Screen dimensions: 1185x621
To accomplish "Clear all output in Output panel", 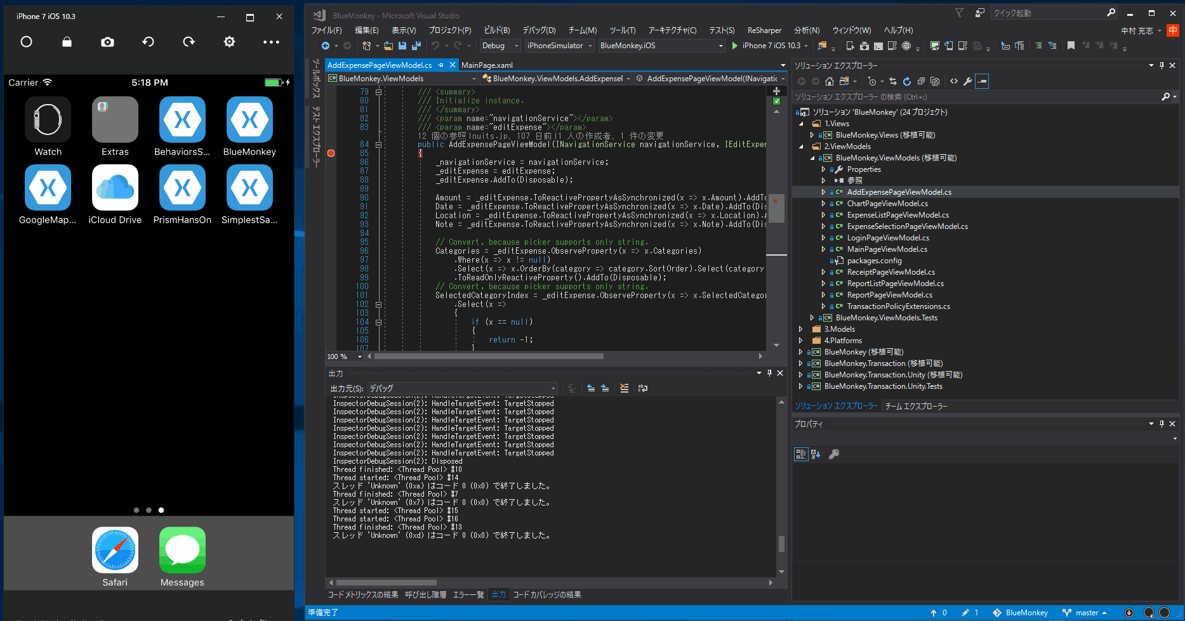I will 625,388.
